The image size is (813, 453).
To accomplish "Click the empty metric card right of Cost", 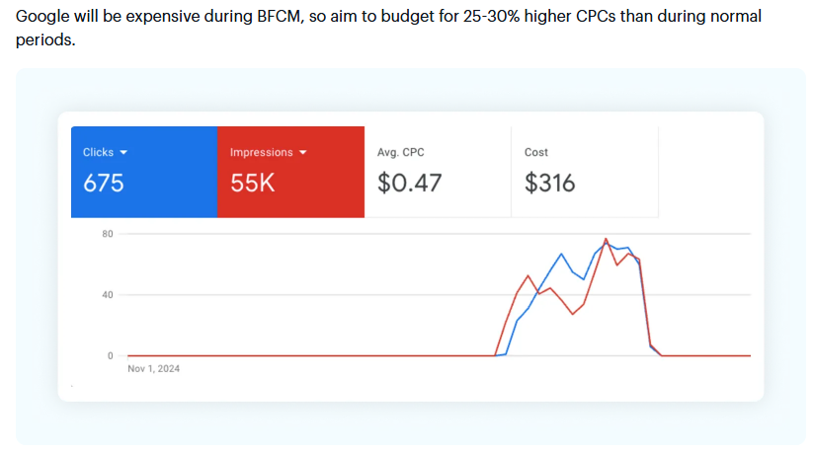I will click(706, 172).
